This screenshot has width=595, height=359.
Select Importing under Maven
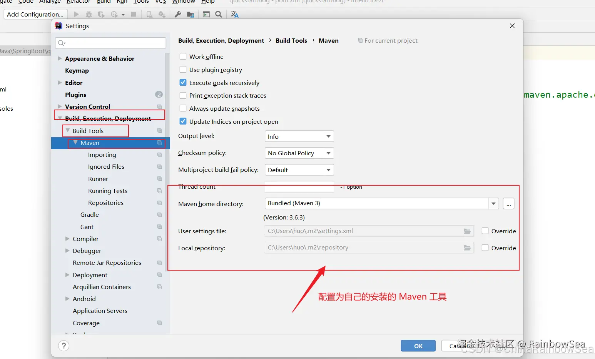pos(102,155)
